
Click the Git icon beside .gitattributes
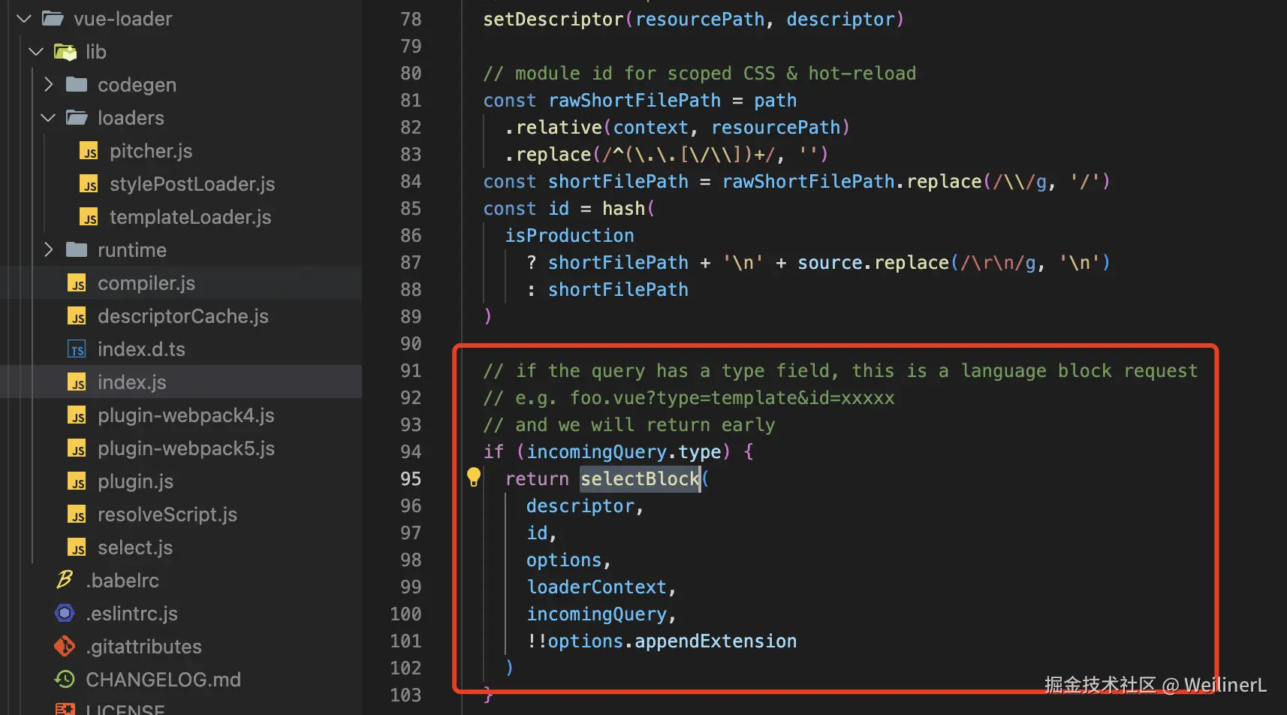[65, 646]
